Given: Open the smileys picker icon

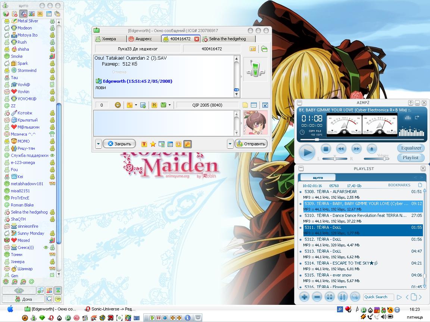Looking at the screenshot, I should coord(118,105).
